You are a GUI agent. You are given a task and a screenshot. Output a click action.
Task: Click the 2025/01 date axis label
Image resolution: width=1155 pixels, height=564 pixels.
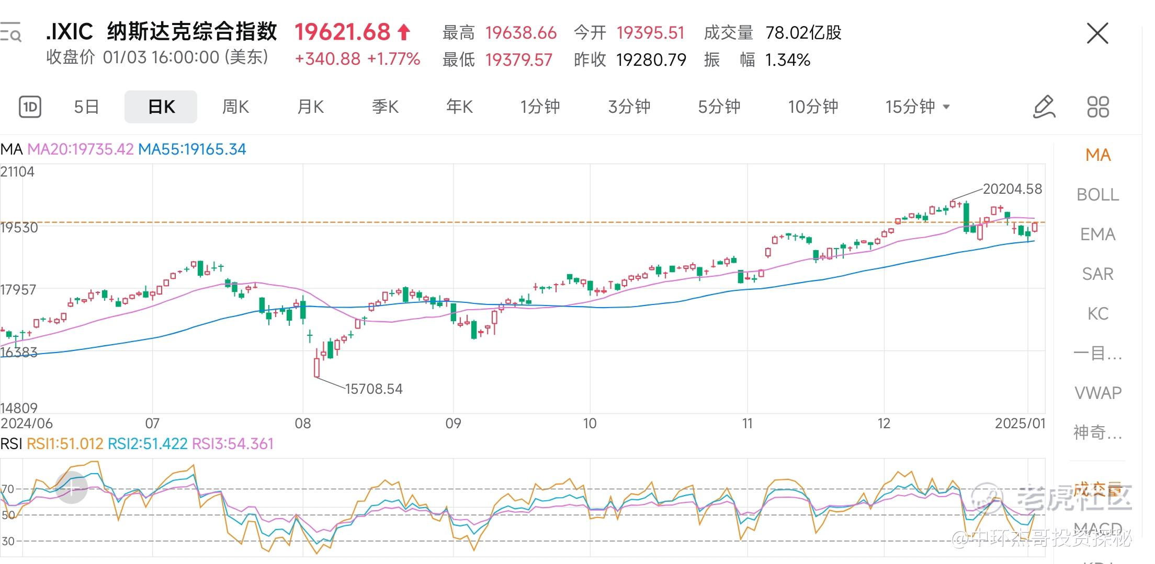tap(1020, 424)
